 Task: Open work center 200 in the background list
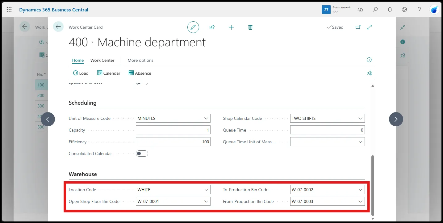pyautogui.click(x=41, y=95)
